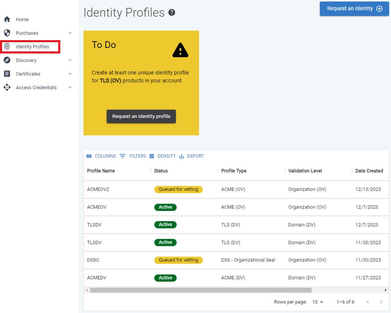Click the warning triangle in To Do card
This screenshot has height=313, width=391.
(180, 51)
